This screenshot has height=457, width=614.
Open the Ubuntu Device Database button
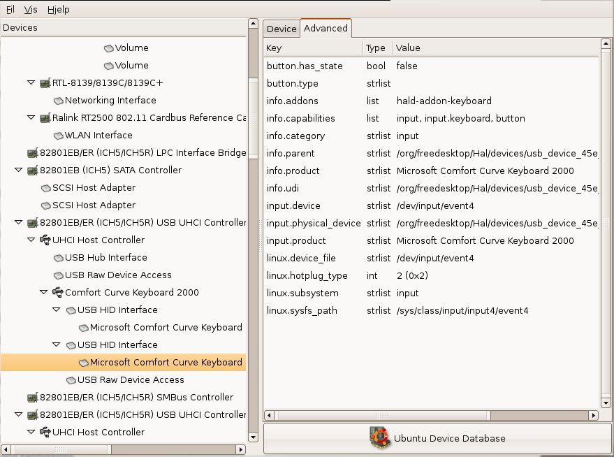point(437,438)
